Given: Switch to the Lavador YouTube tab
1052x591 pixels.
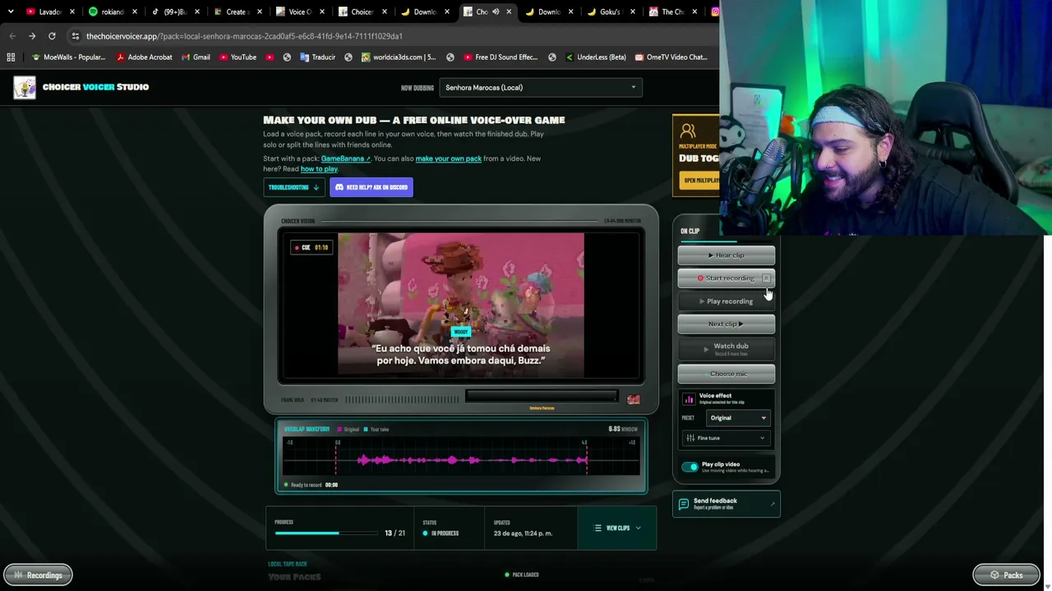Looking at the screenshot, I should [51, 11].
